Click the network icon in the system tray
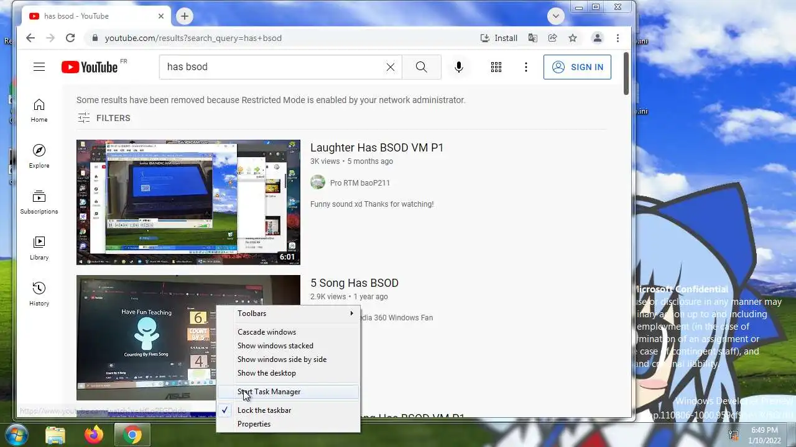This screenshot has width=796, height=447. [734, 435]
